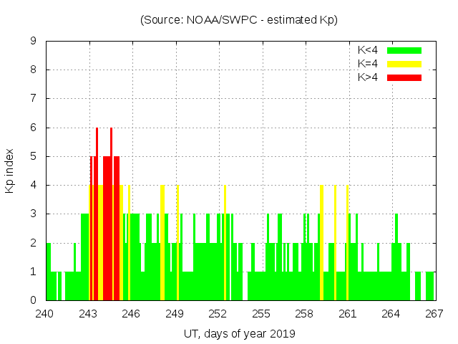Click the 0 value on y-axis
This screenshot has width=458, height=344.
33,300
